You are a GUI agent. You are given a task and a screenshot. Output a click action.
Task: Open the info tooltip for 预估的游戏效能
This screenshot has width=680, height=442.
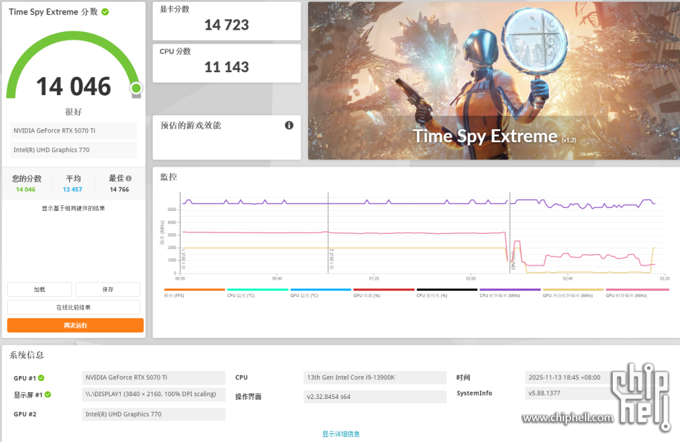(x=289, y=125)
